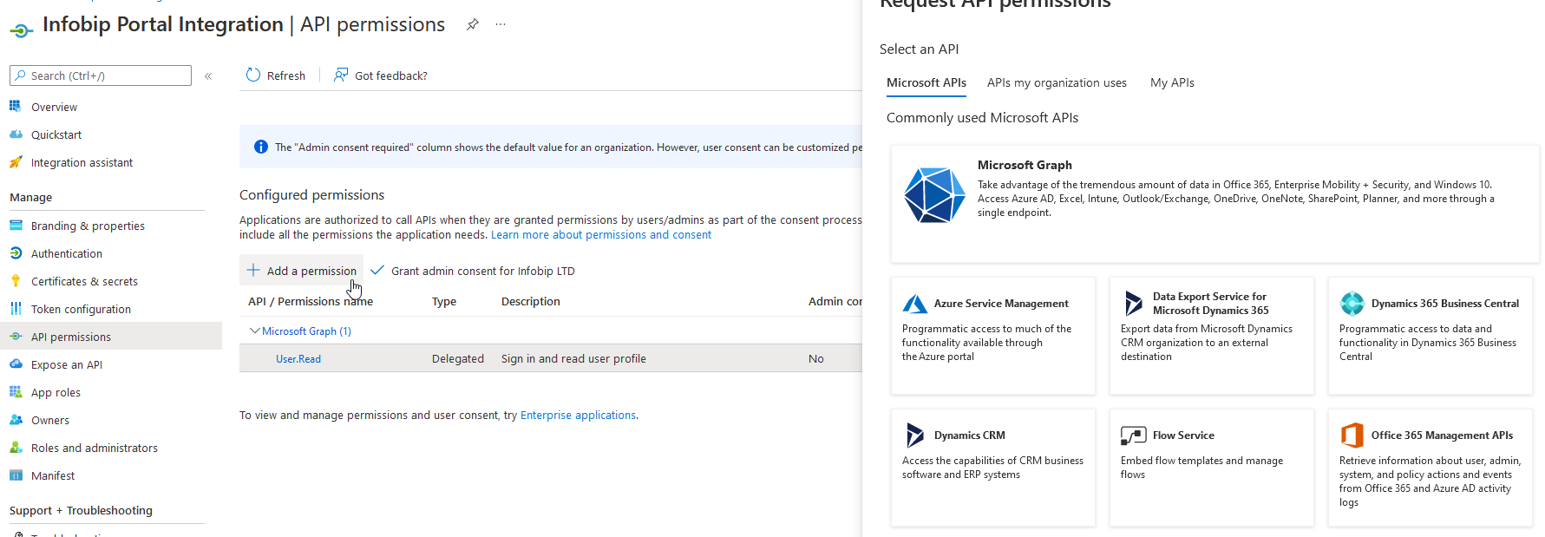Click the Overview grid icon
This screenshot has width=1545, height=537.
click(x=16, y=107)
